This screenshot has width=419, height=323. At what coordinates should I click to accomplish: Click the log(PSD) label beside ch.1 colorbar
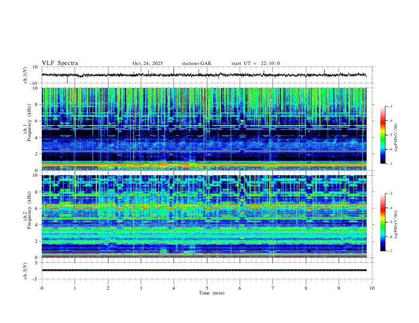click(396, 137)
